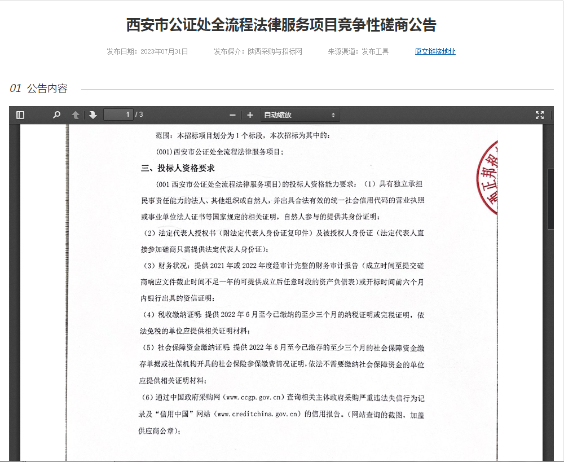Open the 原文链接地址 link
The image size is (564, 462).
coord(435,51)
